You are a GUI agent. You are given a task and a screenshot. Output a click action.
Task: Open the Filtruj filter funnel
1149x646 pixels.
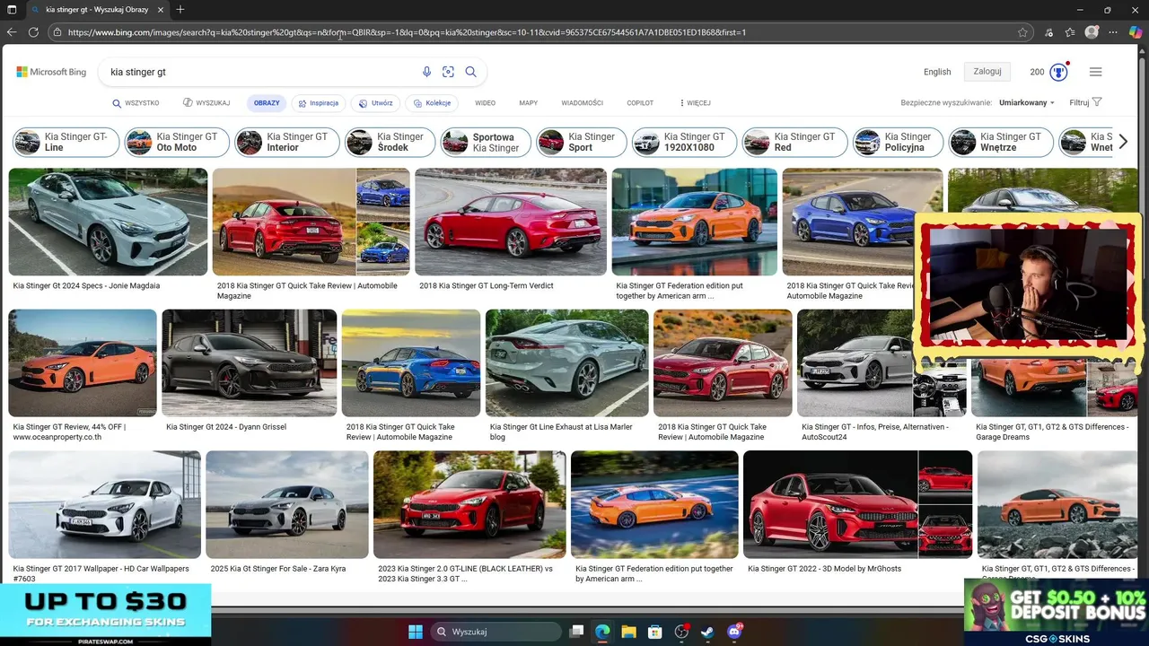(x=1085, y=102)
